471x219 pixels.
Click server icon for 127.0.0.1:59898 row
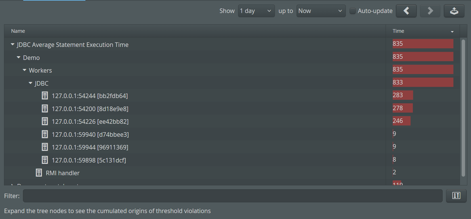tap(45, 160)
